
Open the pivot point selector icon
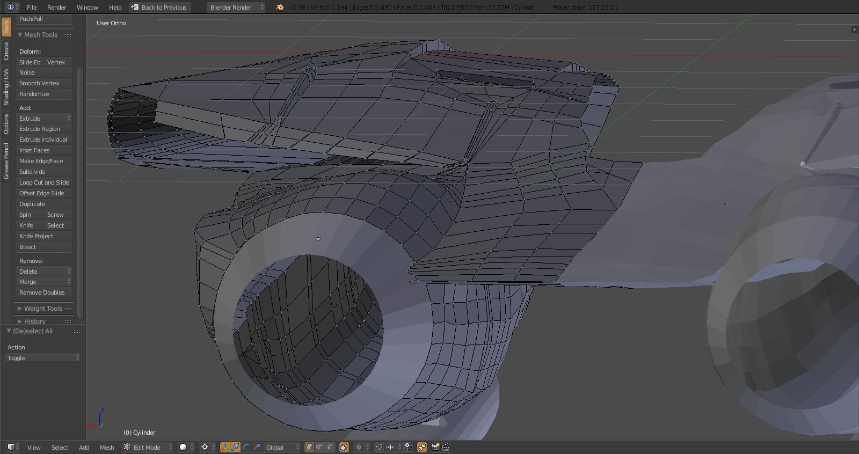coord(205,447)
